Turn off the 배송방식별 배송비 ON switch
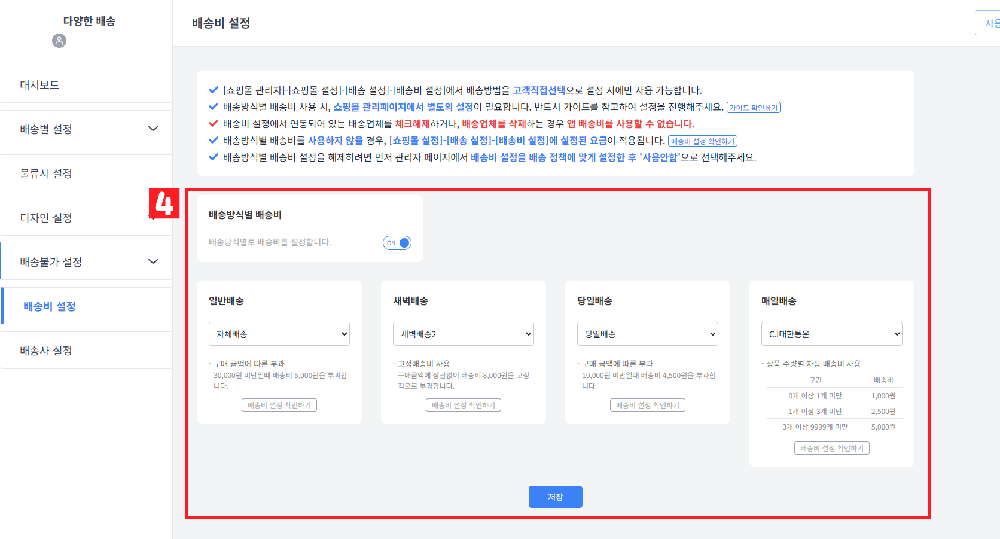 [397, 242]
